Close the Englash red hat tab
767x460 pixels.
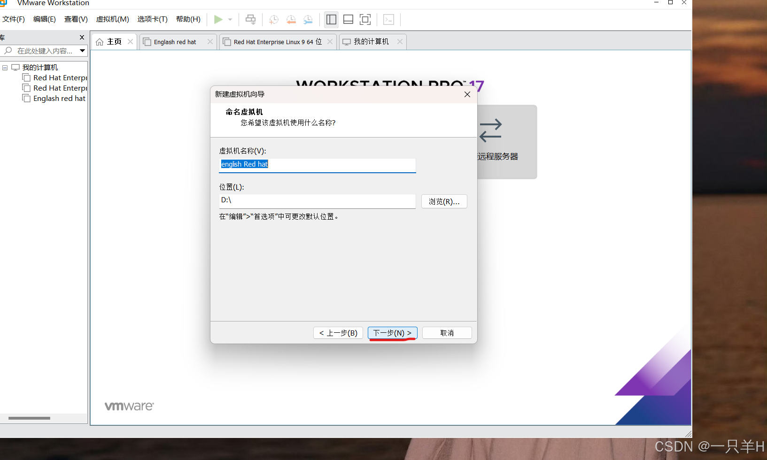point(210,42)
